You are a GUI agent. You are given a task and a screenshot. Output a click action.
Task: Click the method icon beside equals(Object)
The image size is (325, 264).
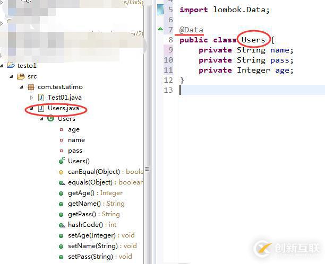(x=62, y=183)
